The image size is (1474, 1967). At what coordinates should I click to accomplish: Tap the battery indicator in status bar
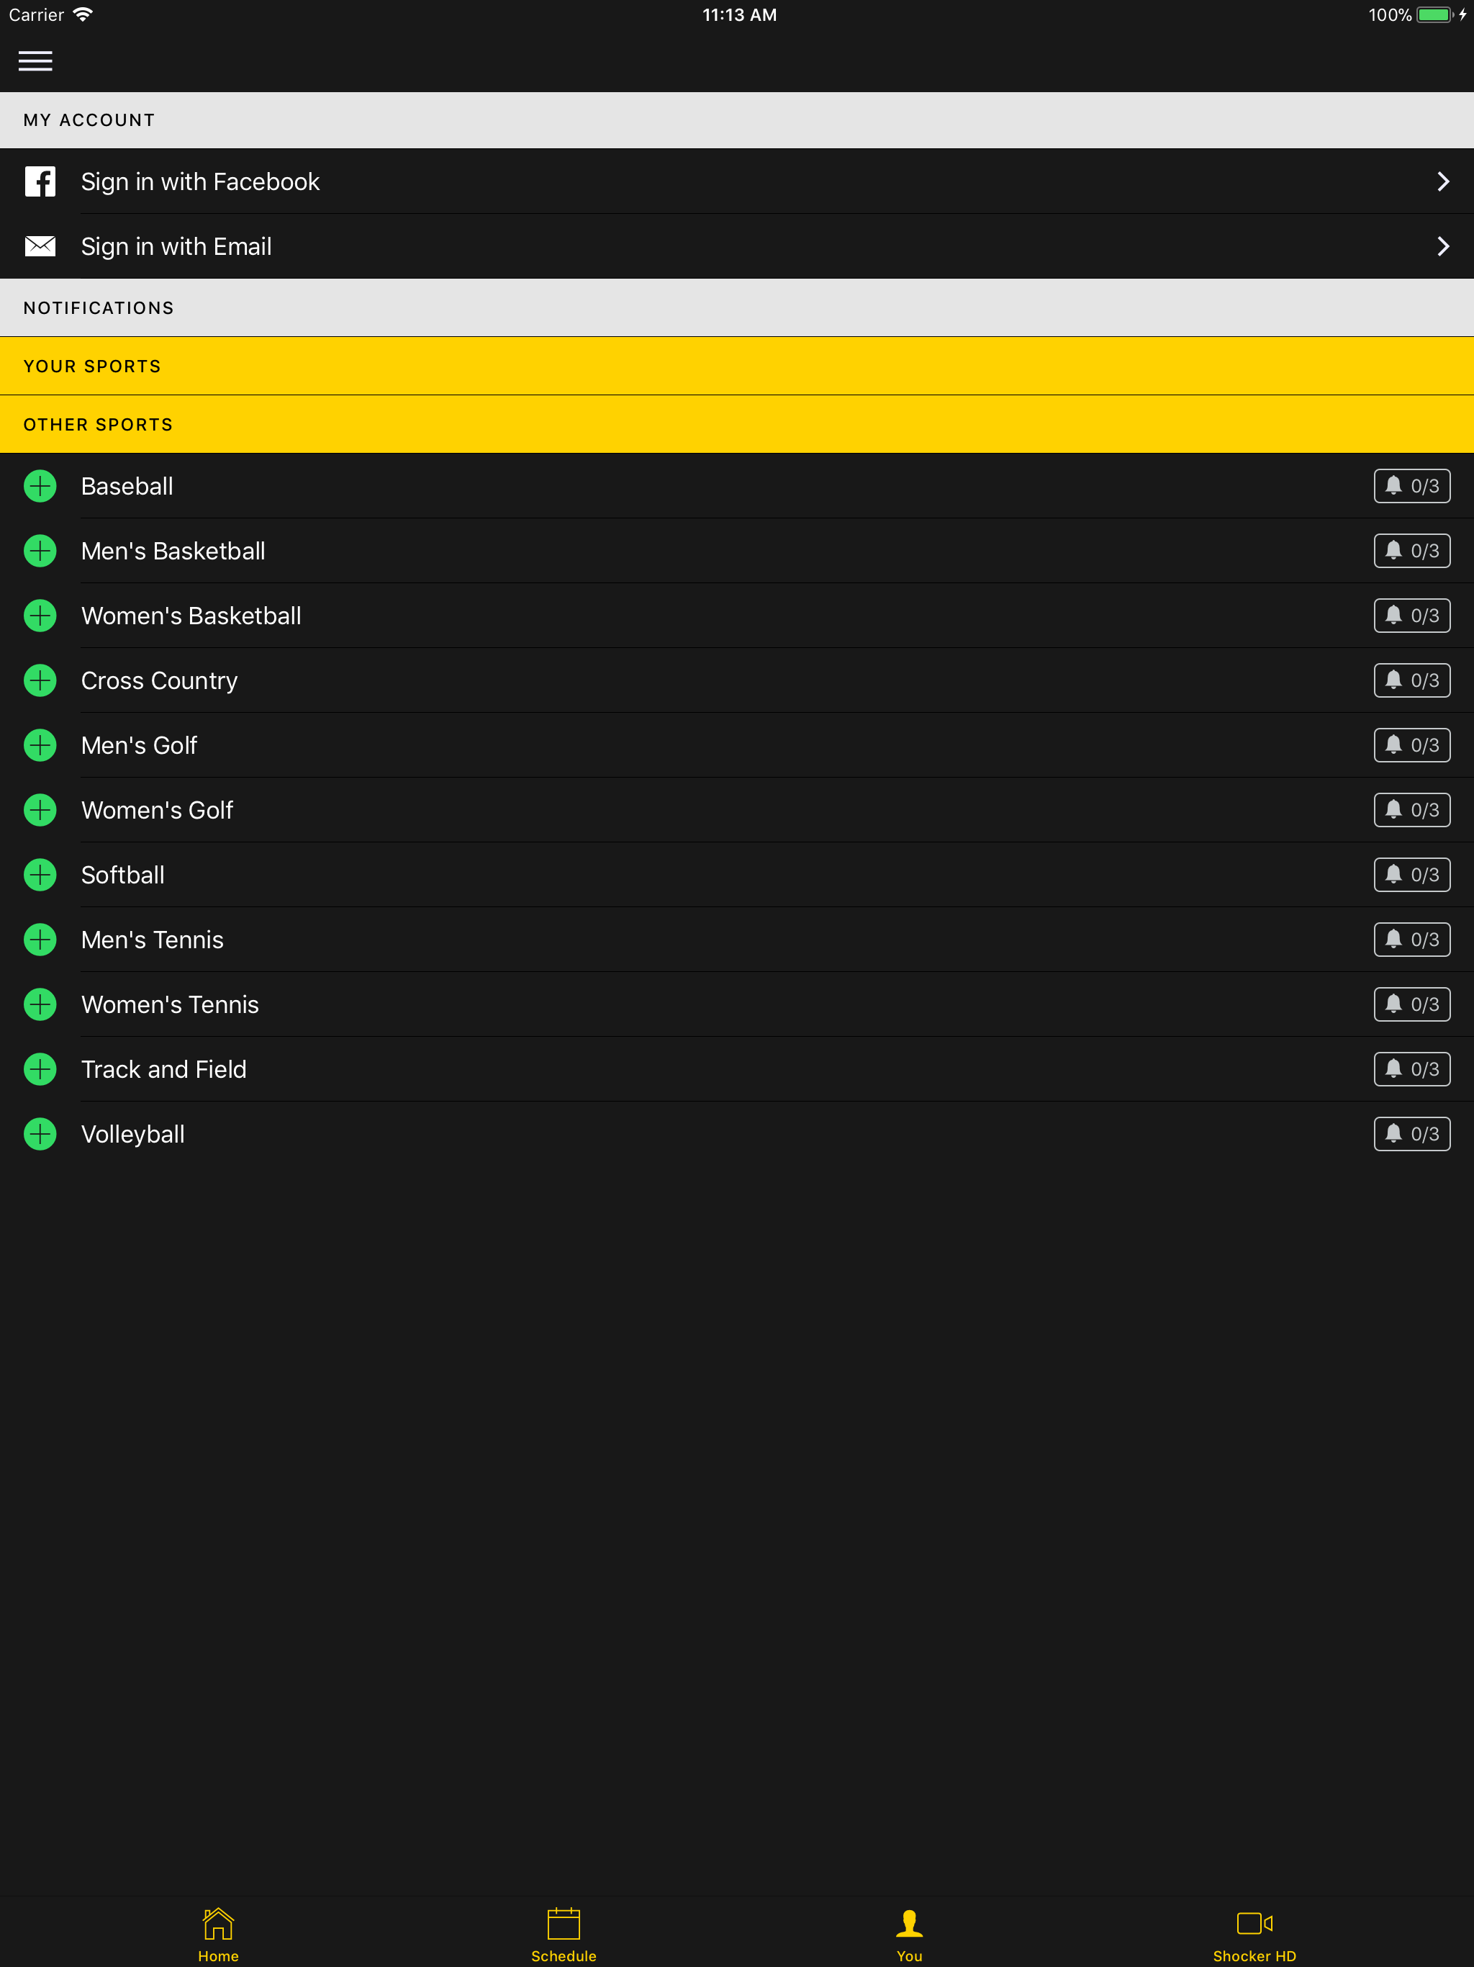point(1435,14)
